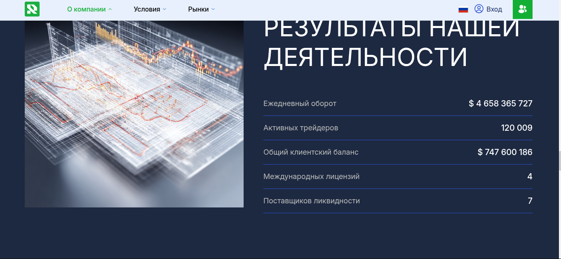The width and height of the screenshot is (561, 259).
Task: Click the Активных трейдеров label
Action: [x=300, y=128]
